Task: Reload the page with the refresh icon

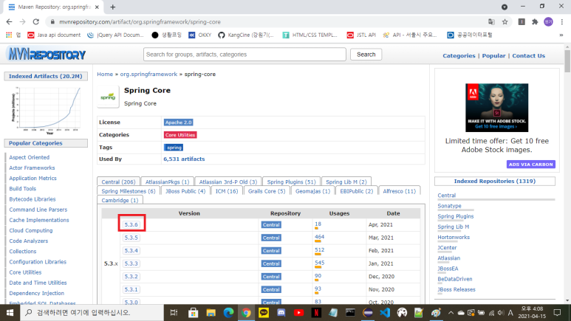Action: pos(35,22)
